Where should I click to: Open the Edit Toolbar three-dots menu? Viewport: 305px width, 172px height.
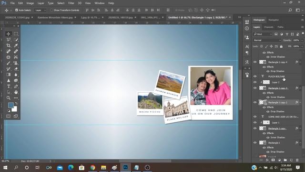coord(16,98)
